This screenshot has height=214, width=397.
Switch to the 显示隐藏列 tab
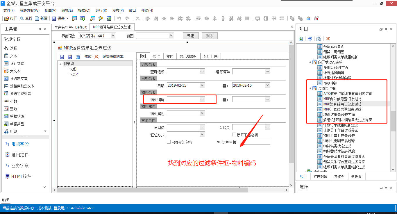(x=188, y=56)
